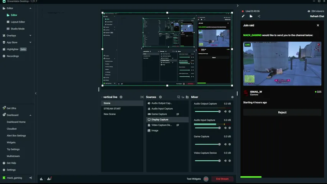This screenshot has width=327, height=184.
Task: Click sources link/lock toggle icon
Action: tap(183, 97)
